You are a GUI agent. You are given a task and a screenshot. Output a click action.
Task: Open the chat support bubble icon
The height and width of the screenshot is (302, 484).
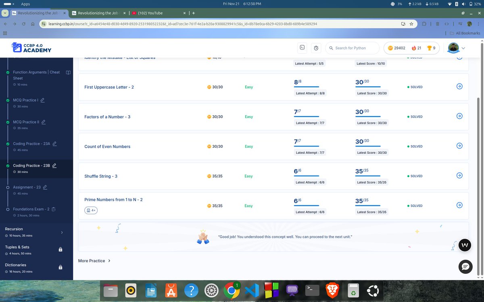tap(465, 267)
